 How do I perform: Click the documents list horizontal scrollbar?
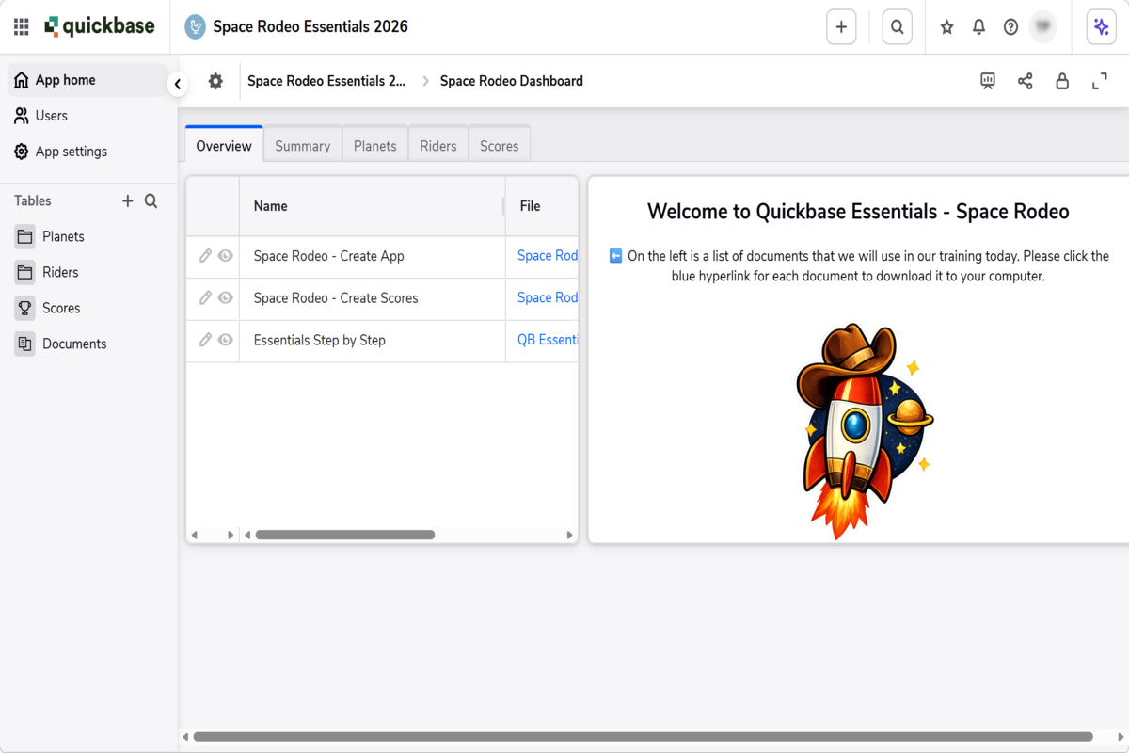click(344, 535)
